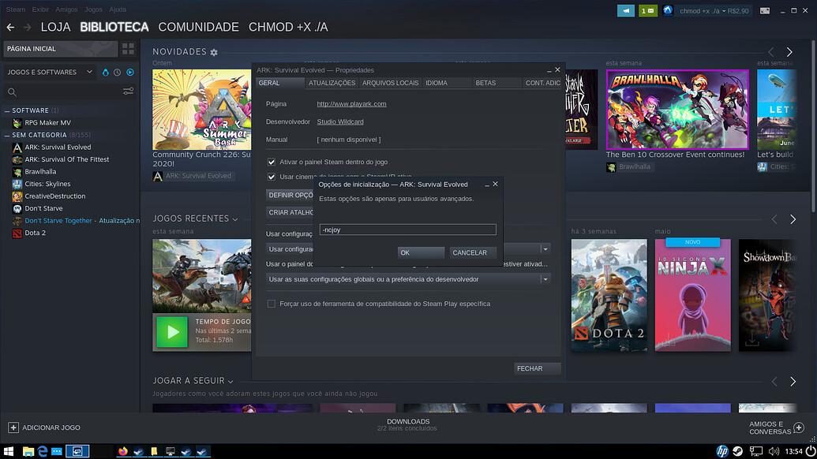This screenshot has height=459, width=817.
Task: Cancel the launch options dialog
Action: (473, 253)
